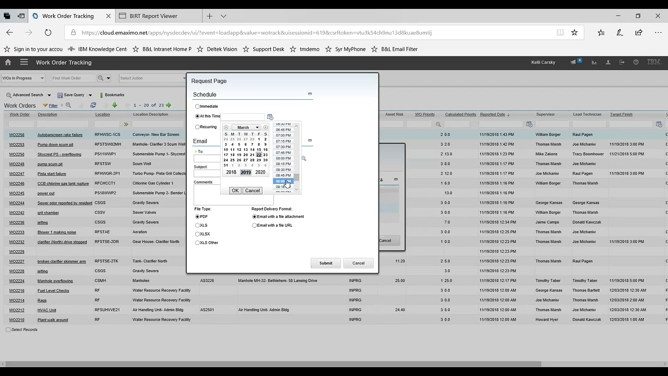Click the Find Work Order magnifier icon
The width and height of the screenshot is (668, 376).
click(x=101, y=78)
